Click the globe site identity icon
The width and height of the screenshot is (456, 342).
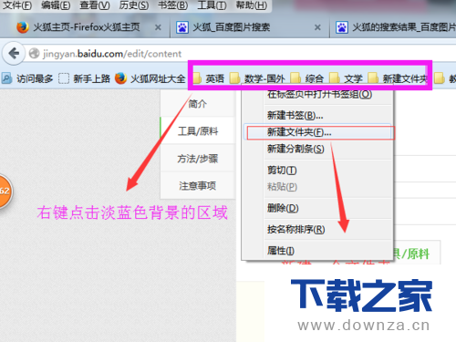click(34, 54)
